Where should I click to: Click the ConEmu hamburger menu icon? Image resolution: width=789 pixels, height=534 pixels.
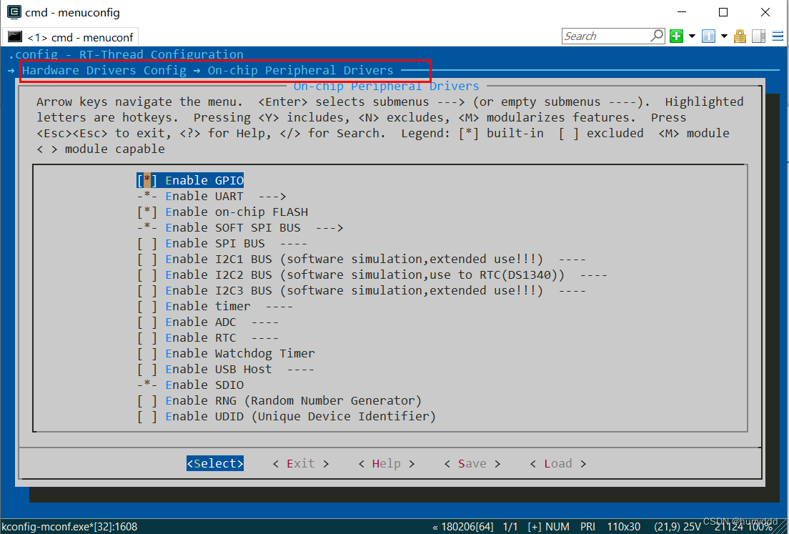778,36
